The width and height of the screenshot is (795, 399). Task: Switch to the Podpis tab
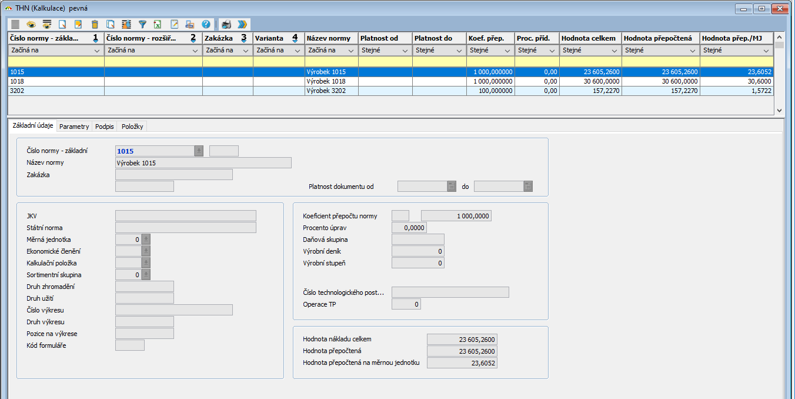point(104,127)
